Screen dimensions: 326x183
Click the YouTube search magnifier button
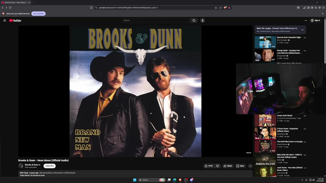pyautogui.click(x=194, y=20)
